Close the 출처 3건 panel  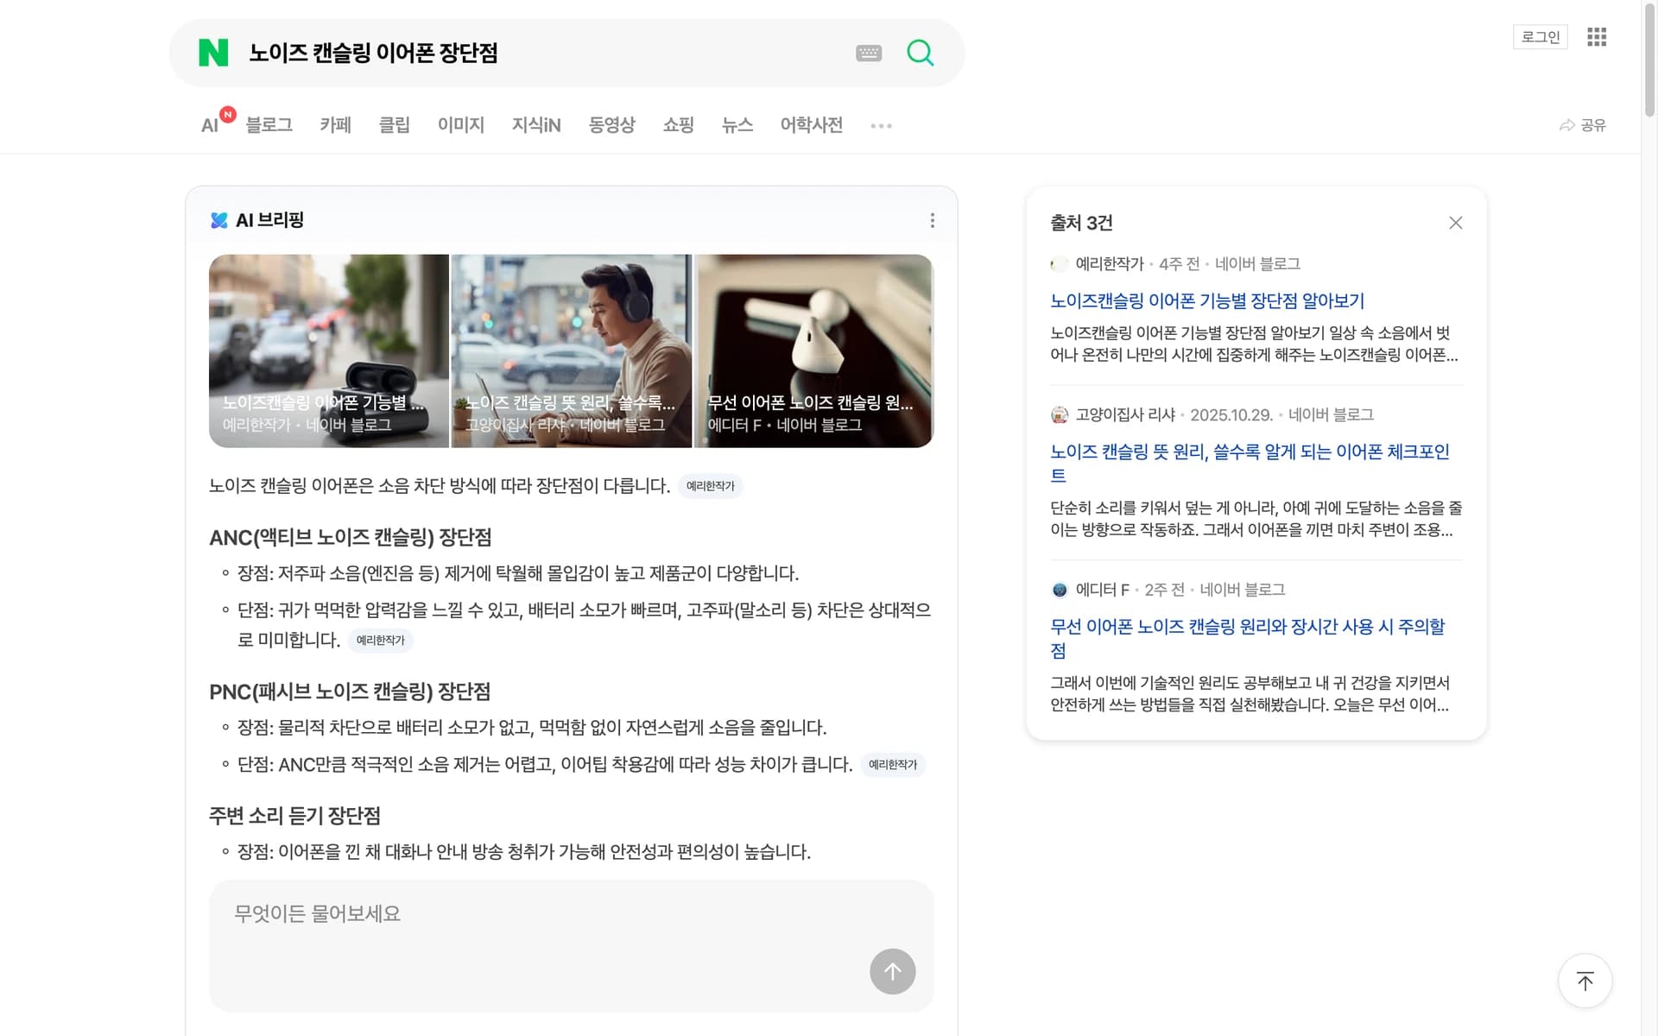[1456, 223]
